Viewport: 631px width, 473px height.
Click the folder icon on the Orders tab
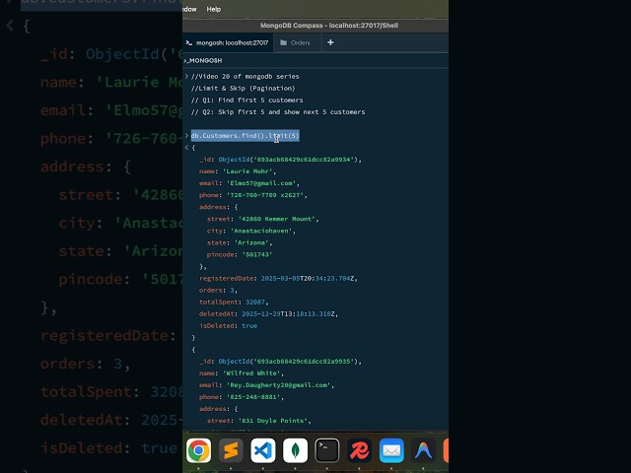click(x=283, y=42)
